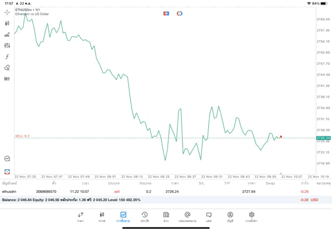Open chart settings sliders icon
The image size is (332, 231).
pyautogui.click(x=7, y=45)
